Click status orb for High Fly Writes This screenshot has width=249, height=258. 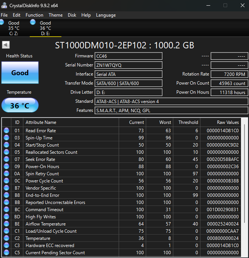[6, 216]
